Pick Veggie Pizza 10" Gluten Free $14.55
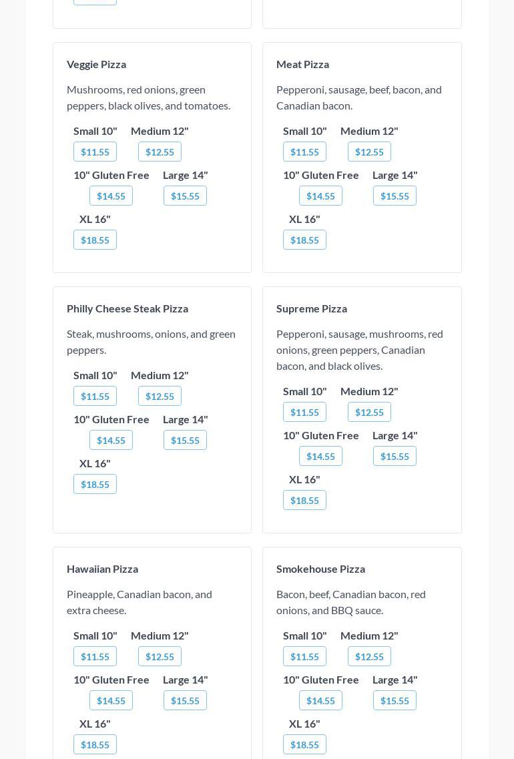514x759 pixels. [111, 196]
